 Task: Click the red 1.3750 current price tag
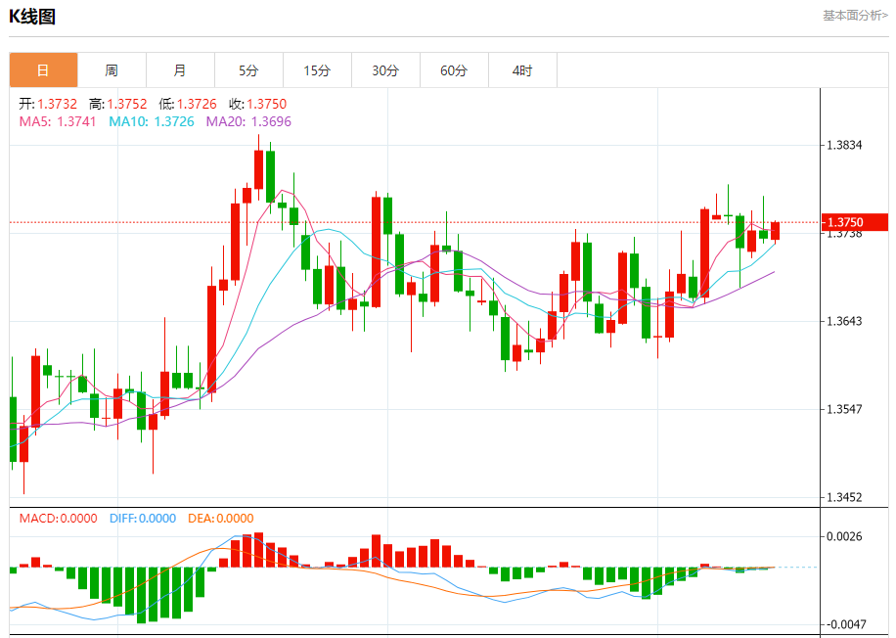[x=854, y=222]
